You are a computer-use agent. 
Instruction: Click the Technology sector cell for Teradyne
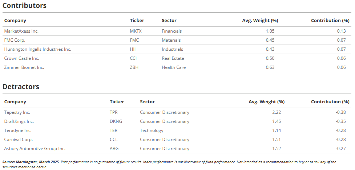click(152, 130)
